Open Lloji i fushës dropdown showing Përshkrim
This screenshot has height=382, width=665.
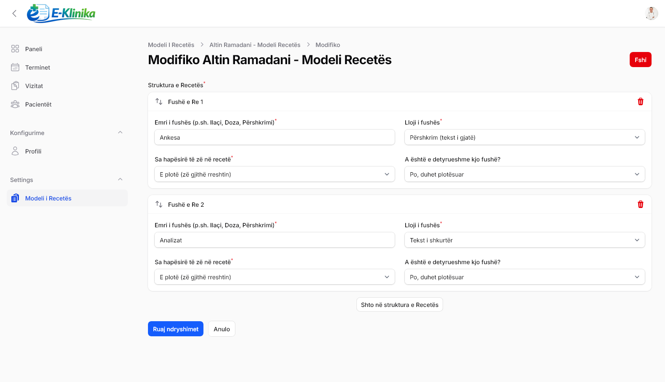click(525, 138)
